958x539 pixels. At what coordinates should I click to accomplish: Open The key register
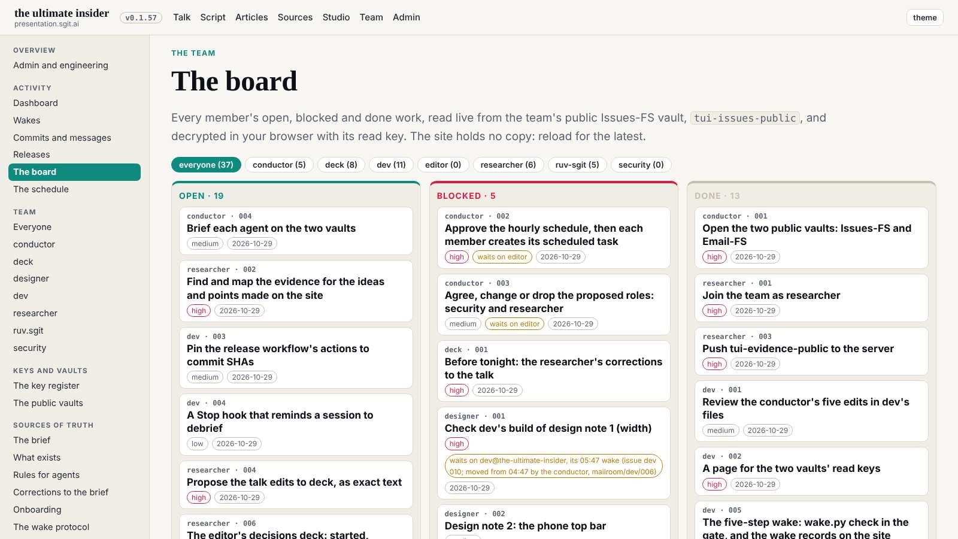[x=74, y=386]
